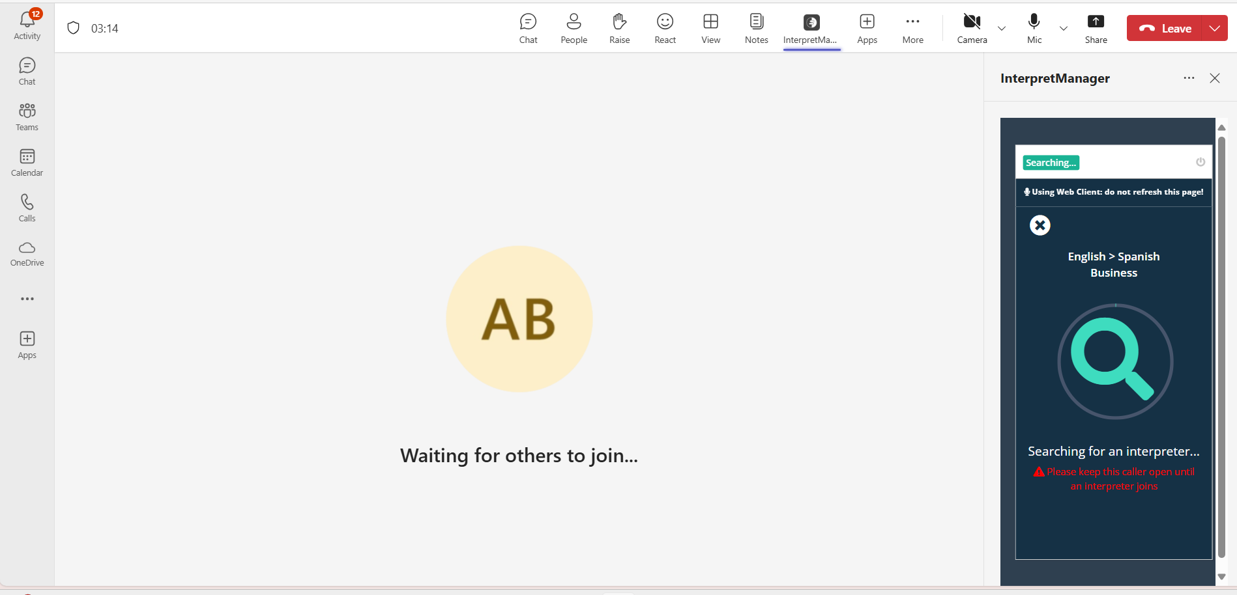The height and width of the screenshot is (595, 1237).
Task: Raise your hand in the meeting
Action: point(619,29)
